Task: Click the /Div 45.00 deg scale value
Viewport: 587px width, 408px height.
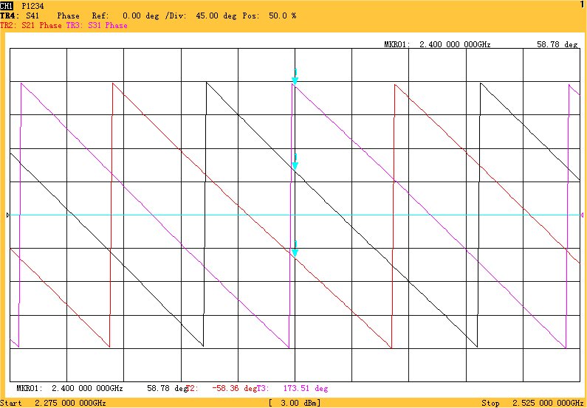Action: click(x=202, y=15)
